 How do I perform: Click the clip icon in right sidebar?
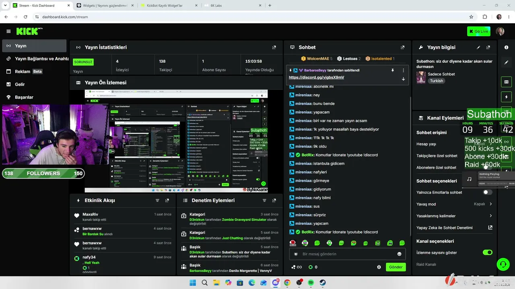point(506,82)
